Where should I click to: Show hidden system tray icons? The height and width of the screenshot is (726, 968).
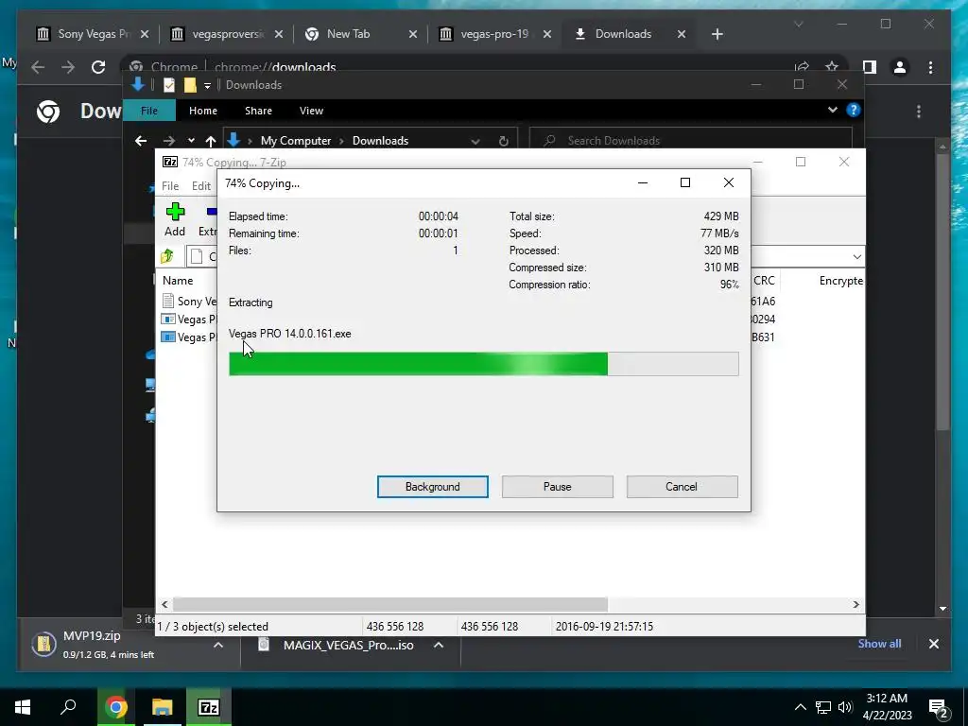[x=800, y=707]
